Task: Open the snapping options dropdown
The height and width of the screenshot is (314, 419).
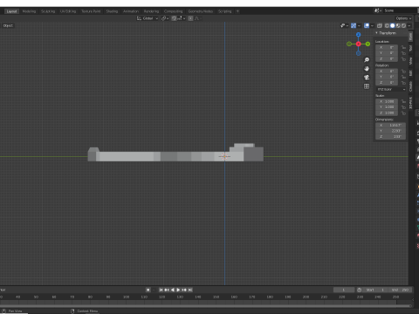Action: click(181, 18)
